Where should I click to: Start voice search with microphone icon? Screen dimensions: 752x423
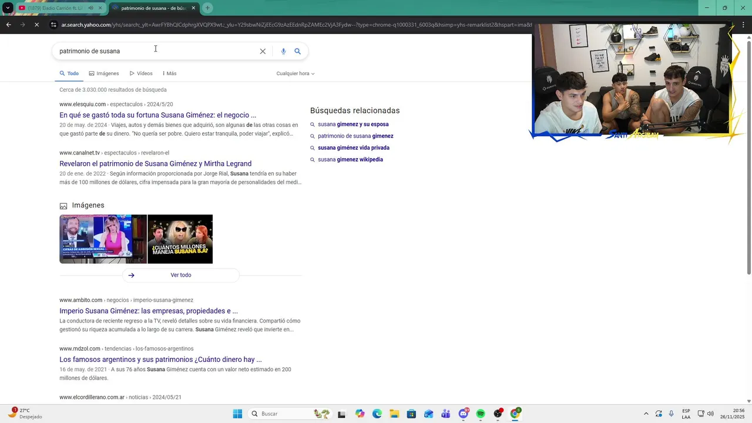point(283,51)
